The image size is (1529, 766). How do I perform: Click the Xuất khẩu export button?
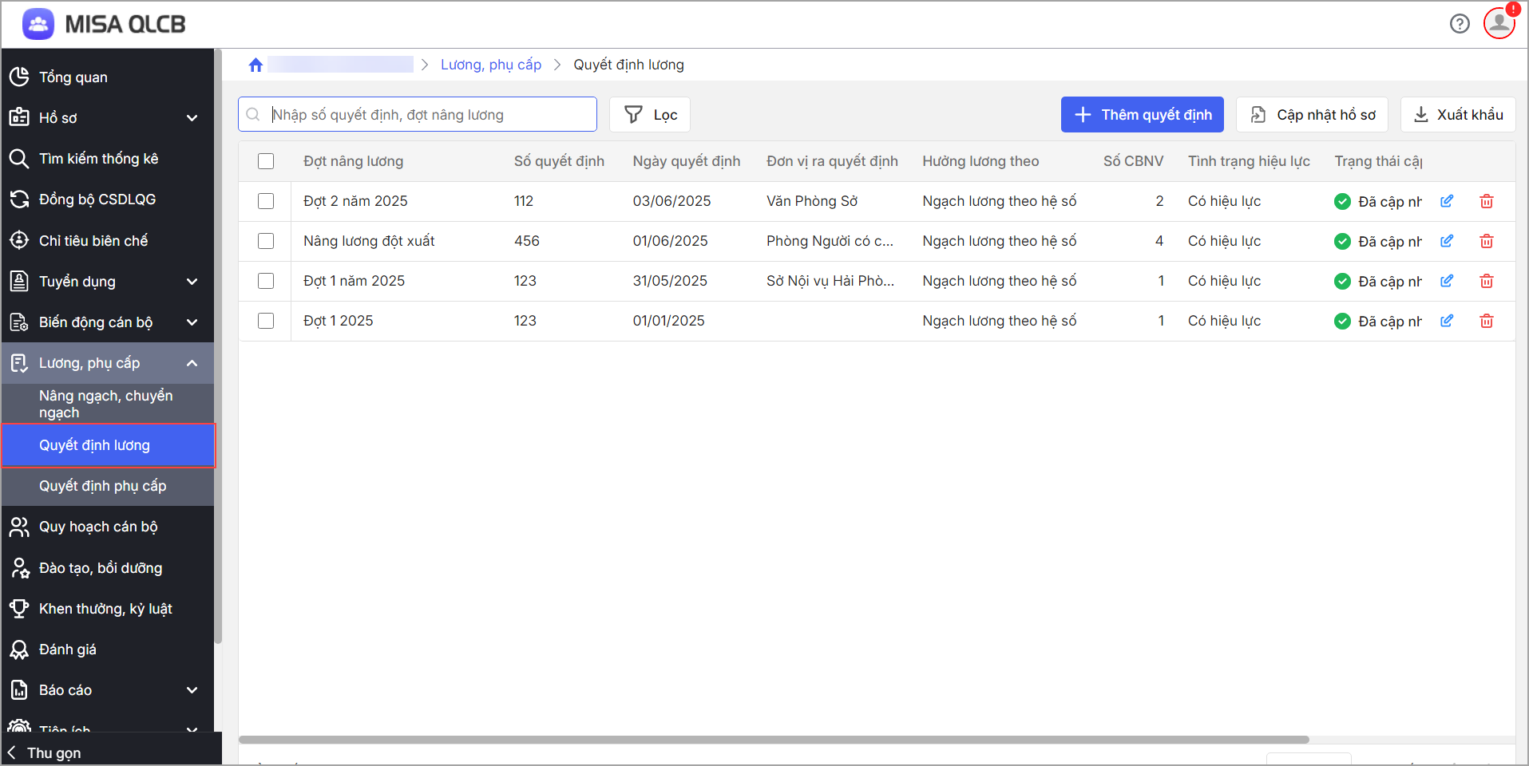[x=1457, y=115]
